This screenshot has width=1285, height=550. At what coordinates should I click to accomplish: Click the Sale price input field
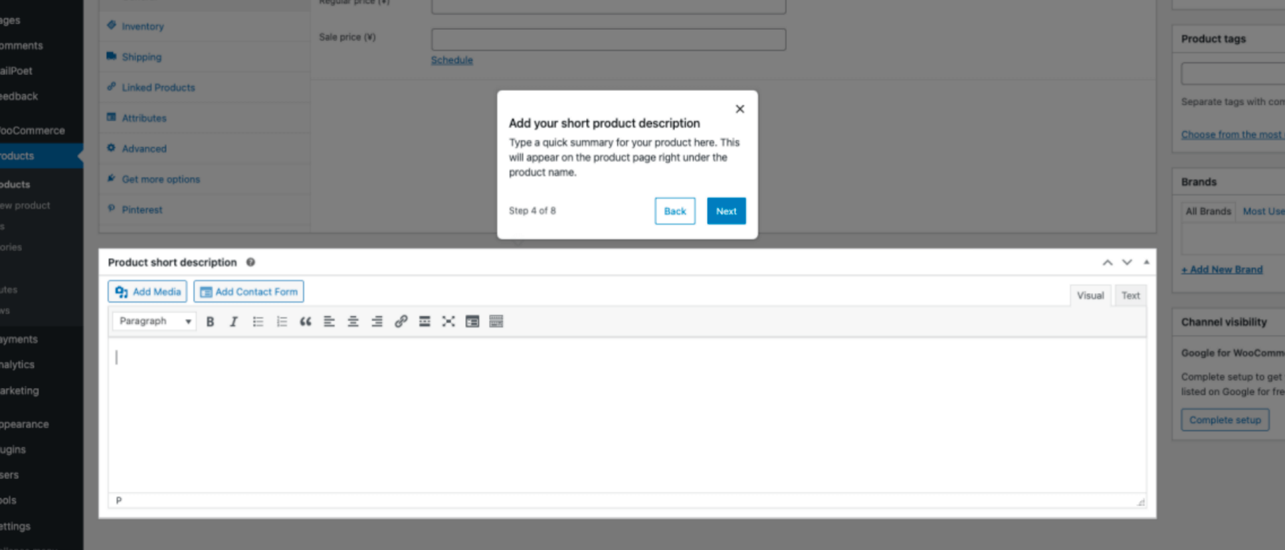608,40
